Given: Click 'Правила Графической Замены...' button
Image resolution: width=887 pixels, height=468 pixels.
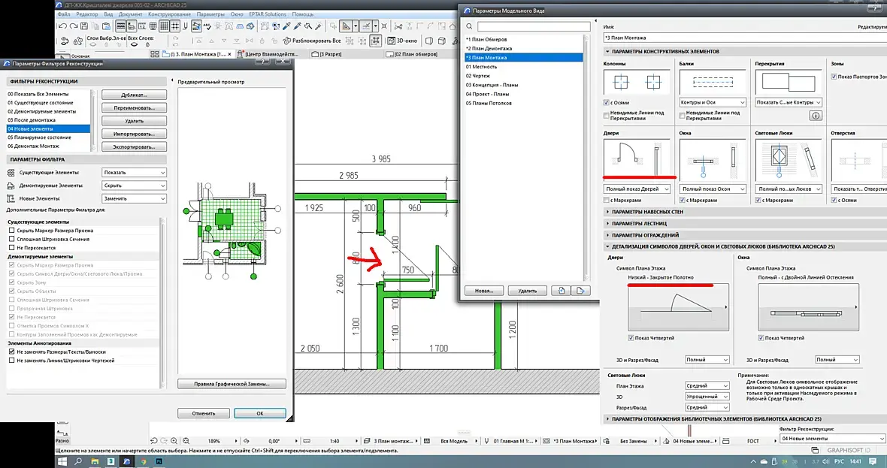Looking at the screenshot, I should tap(232, 384).
